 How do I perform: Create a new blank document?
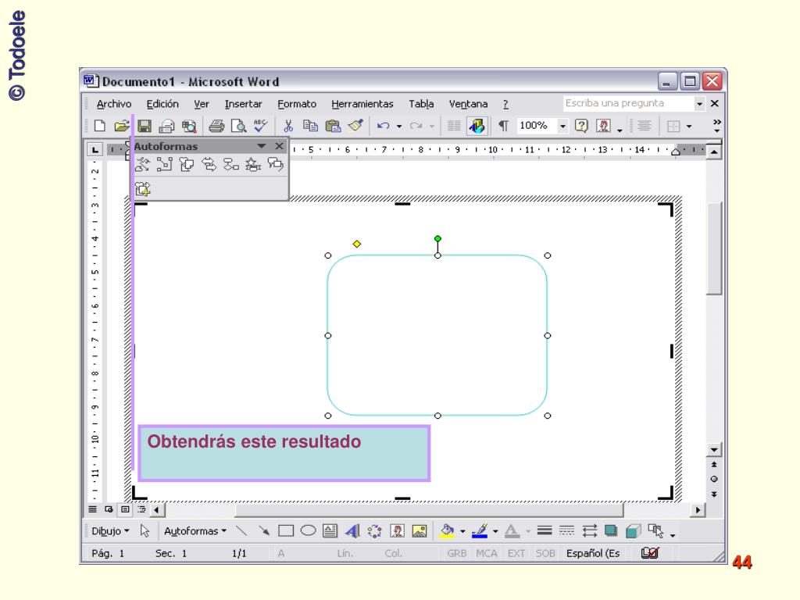pyautogui.click(x=100, y=126)
